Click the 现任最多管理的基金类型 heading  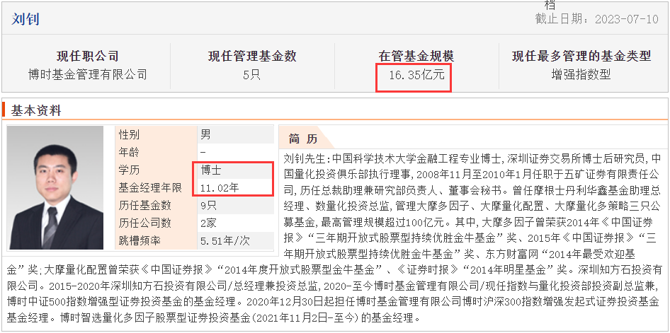click(x=581, y=56)
